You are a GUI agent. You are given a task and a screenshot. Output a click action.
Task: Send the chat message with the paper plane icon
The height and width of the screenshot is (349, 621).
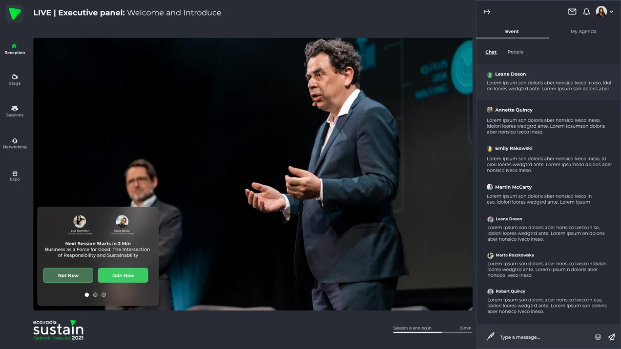[x=612, y=337]
